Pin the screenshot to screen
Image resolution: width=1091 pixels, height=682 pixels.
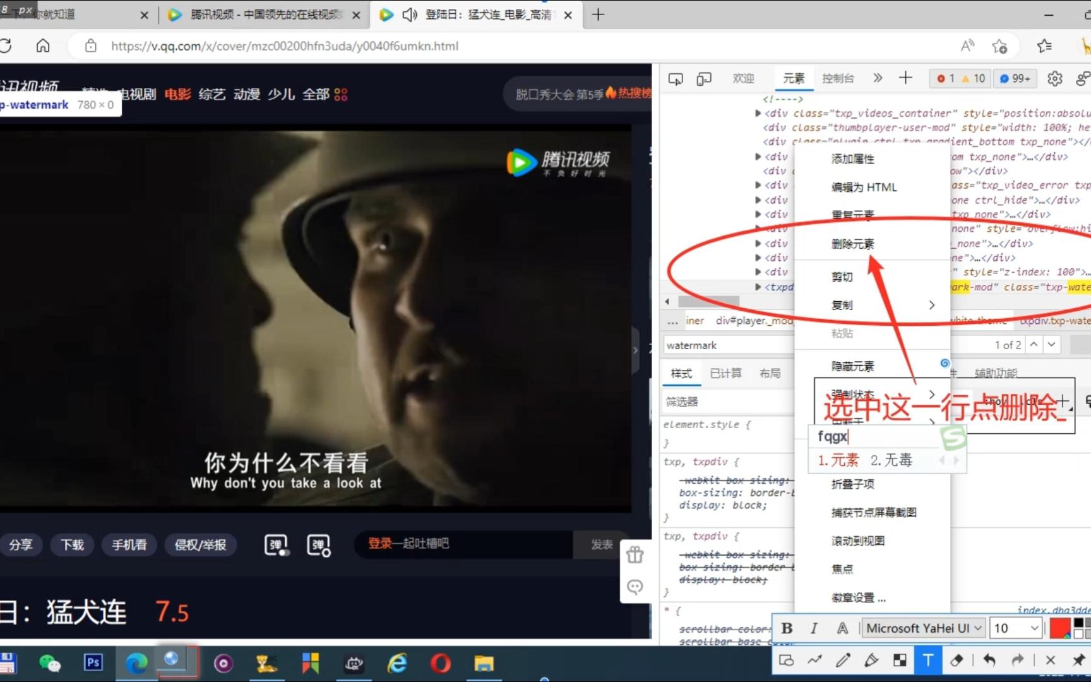point(1079,661)
